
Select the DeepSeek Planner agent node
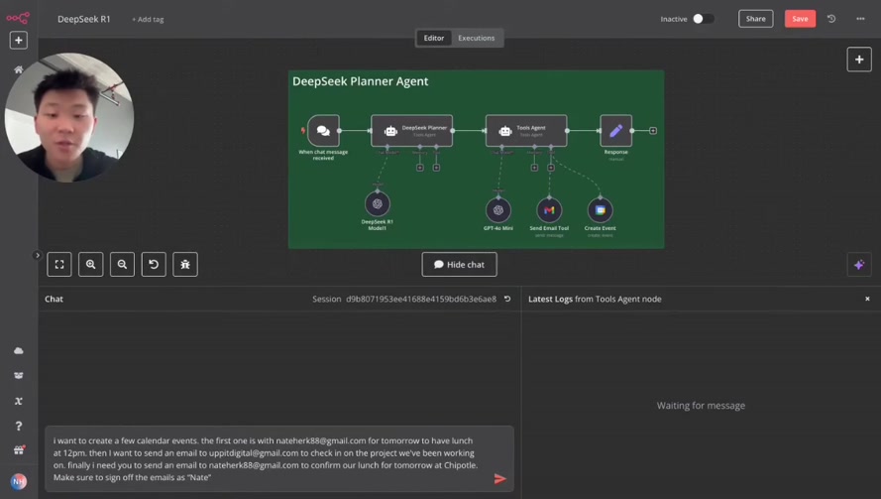(x=412, y=131)
